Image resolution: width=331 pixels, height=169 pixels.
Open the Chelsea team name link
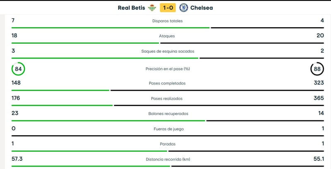pyautogui.click(x=201, y=7)
